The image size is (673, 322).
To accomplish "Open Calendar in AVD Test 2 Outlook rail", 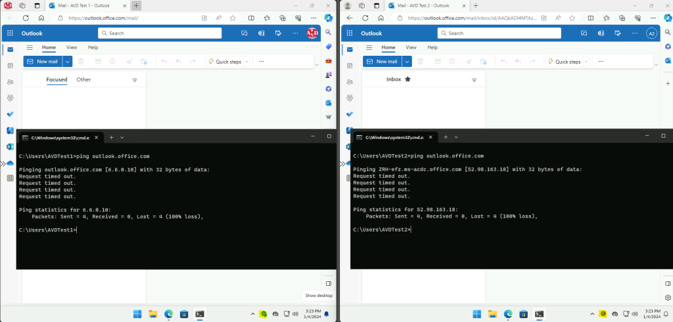I will coord(350,66).
